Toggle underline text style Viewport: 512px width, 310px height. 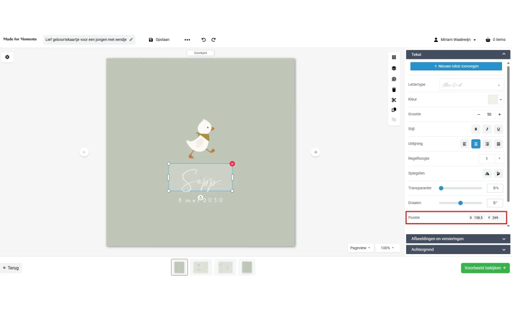tap(498, 129)
